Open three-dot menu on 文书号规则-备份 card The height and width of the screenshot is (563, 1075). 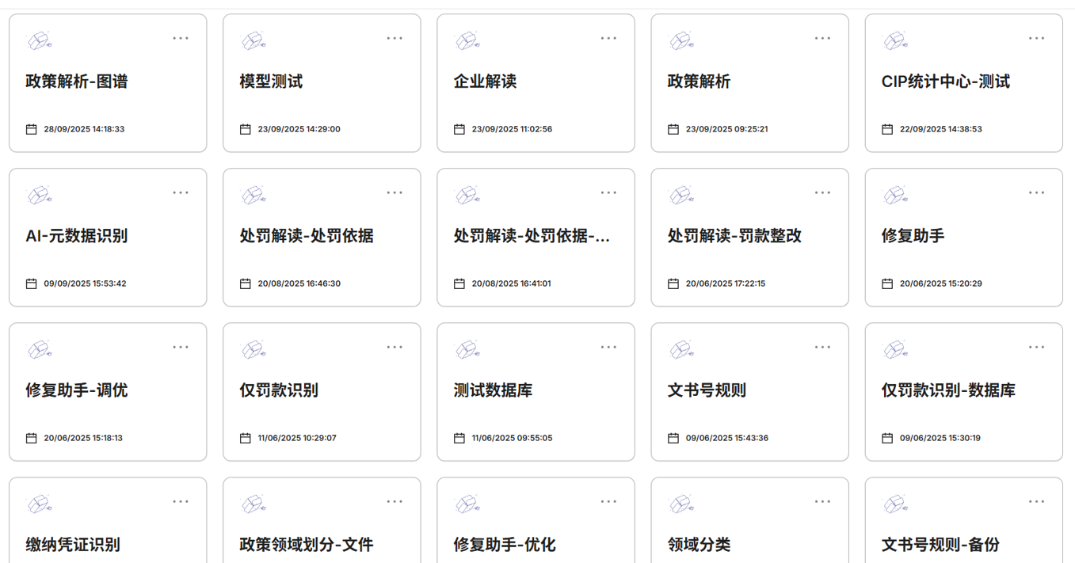click(1036, 501)
